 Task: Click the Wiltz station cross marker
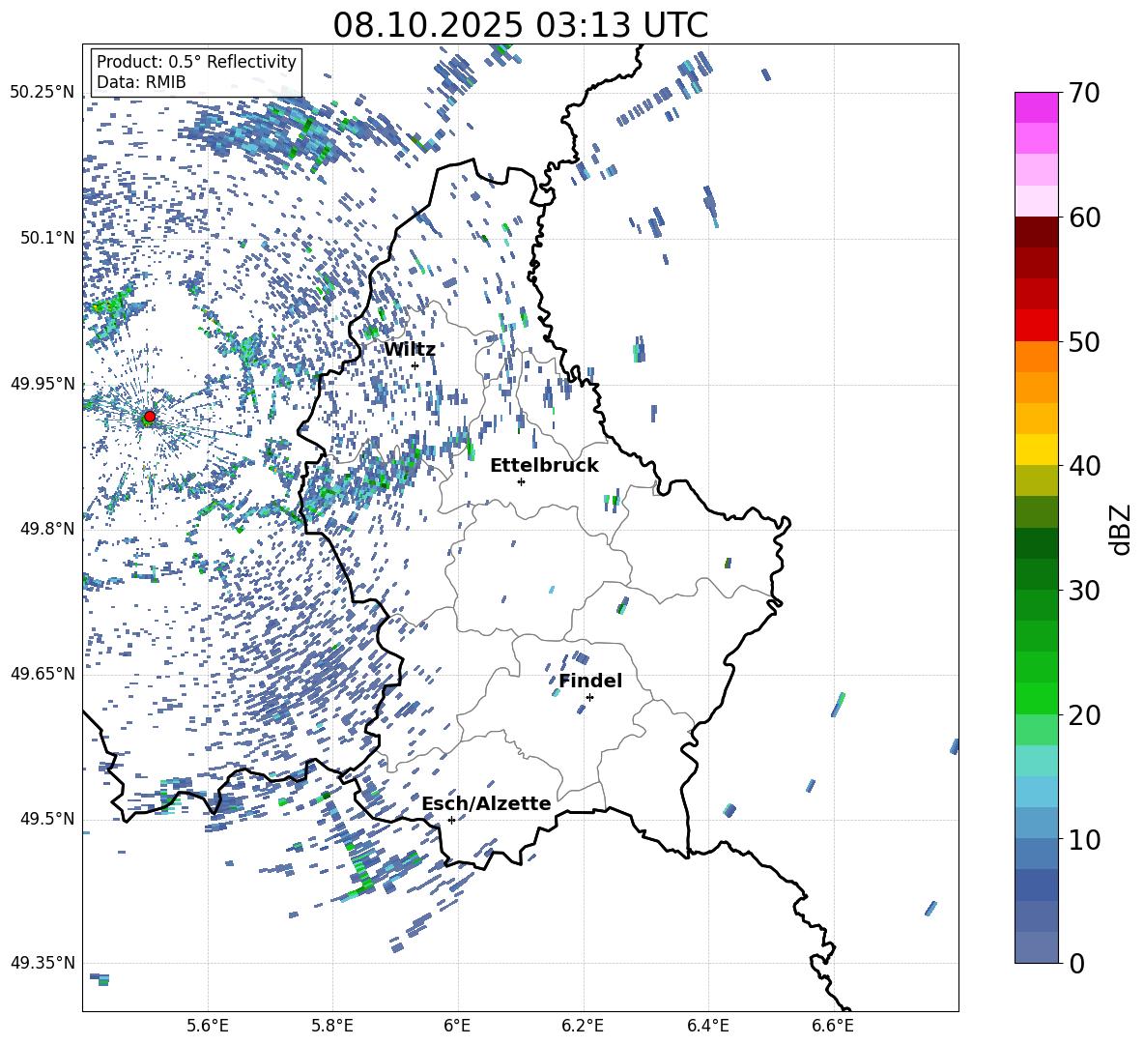415,365
